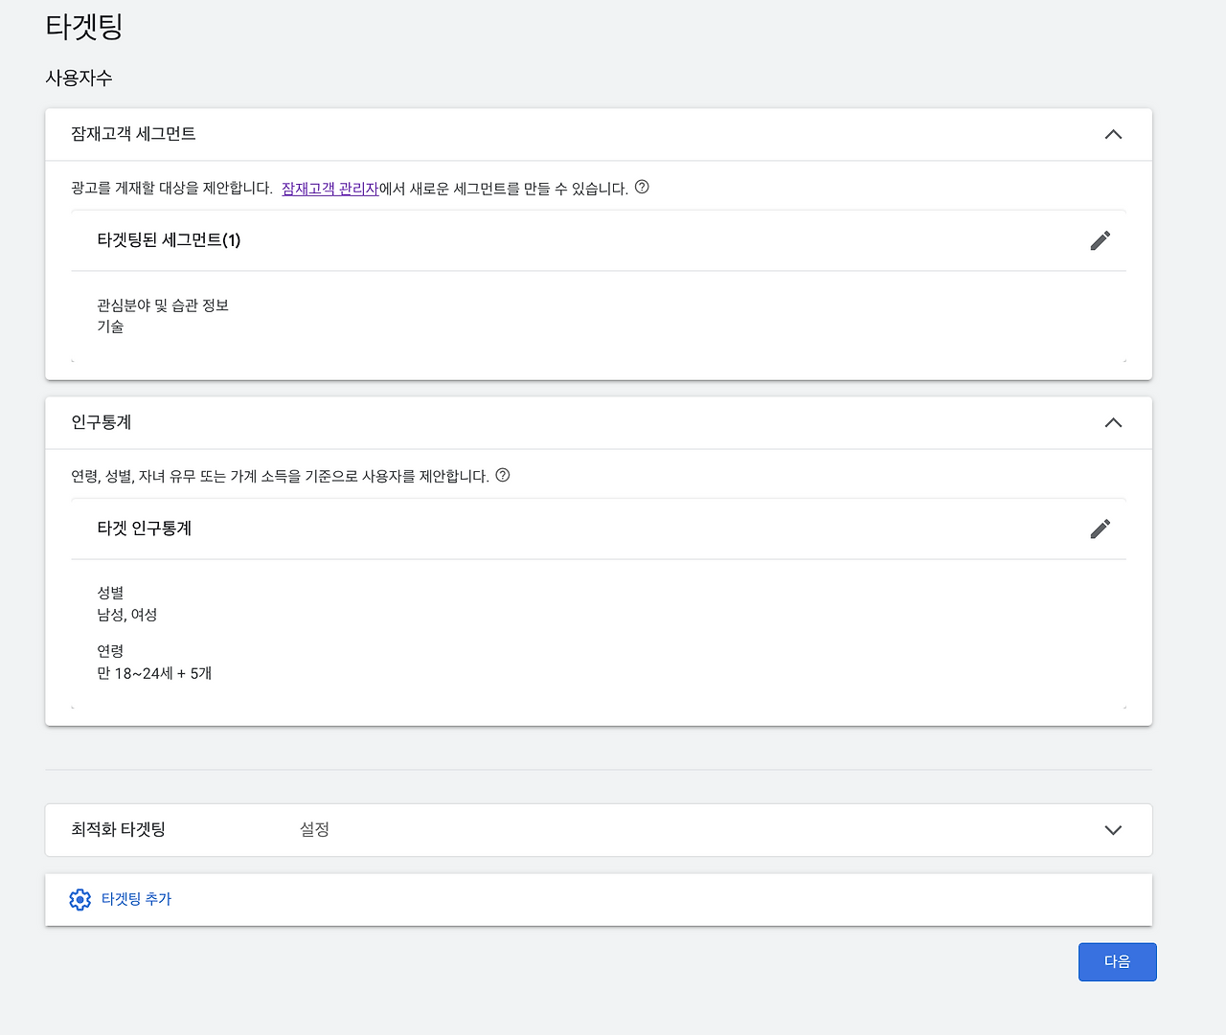
Task: Click the edit pencil for 타겟 인구통계
Action: click(1100, 528)
